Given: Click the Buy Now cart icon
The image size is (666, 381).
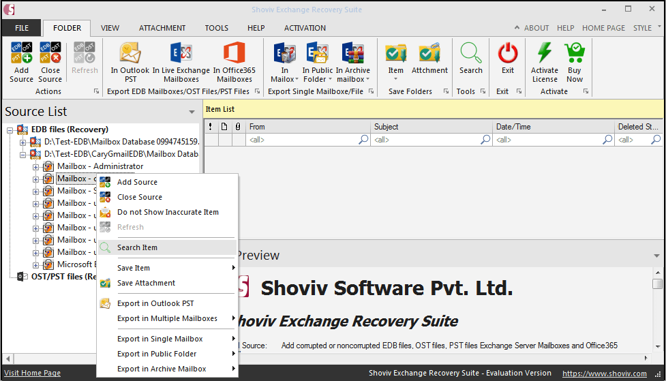Looking at the screenshot, I should pyautogui.click(x=575, y=52).
